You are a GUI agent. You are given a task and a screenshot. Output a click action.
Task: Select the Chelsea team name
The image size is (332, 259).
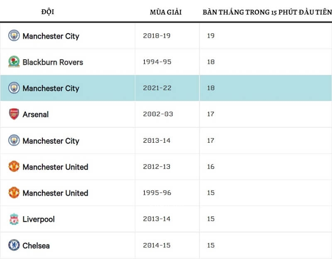click(36, 246)
